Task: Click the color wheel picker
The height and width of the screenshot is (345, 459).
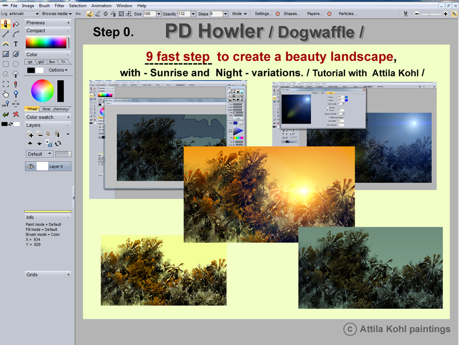Action: [x=42, y=91]
